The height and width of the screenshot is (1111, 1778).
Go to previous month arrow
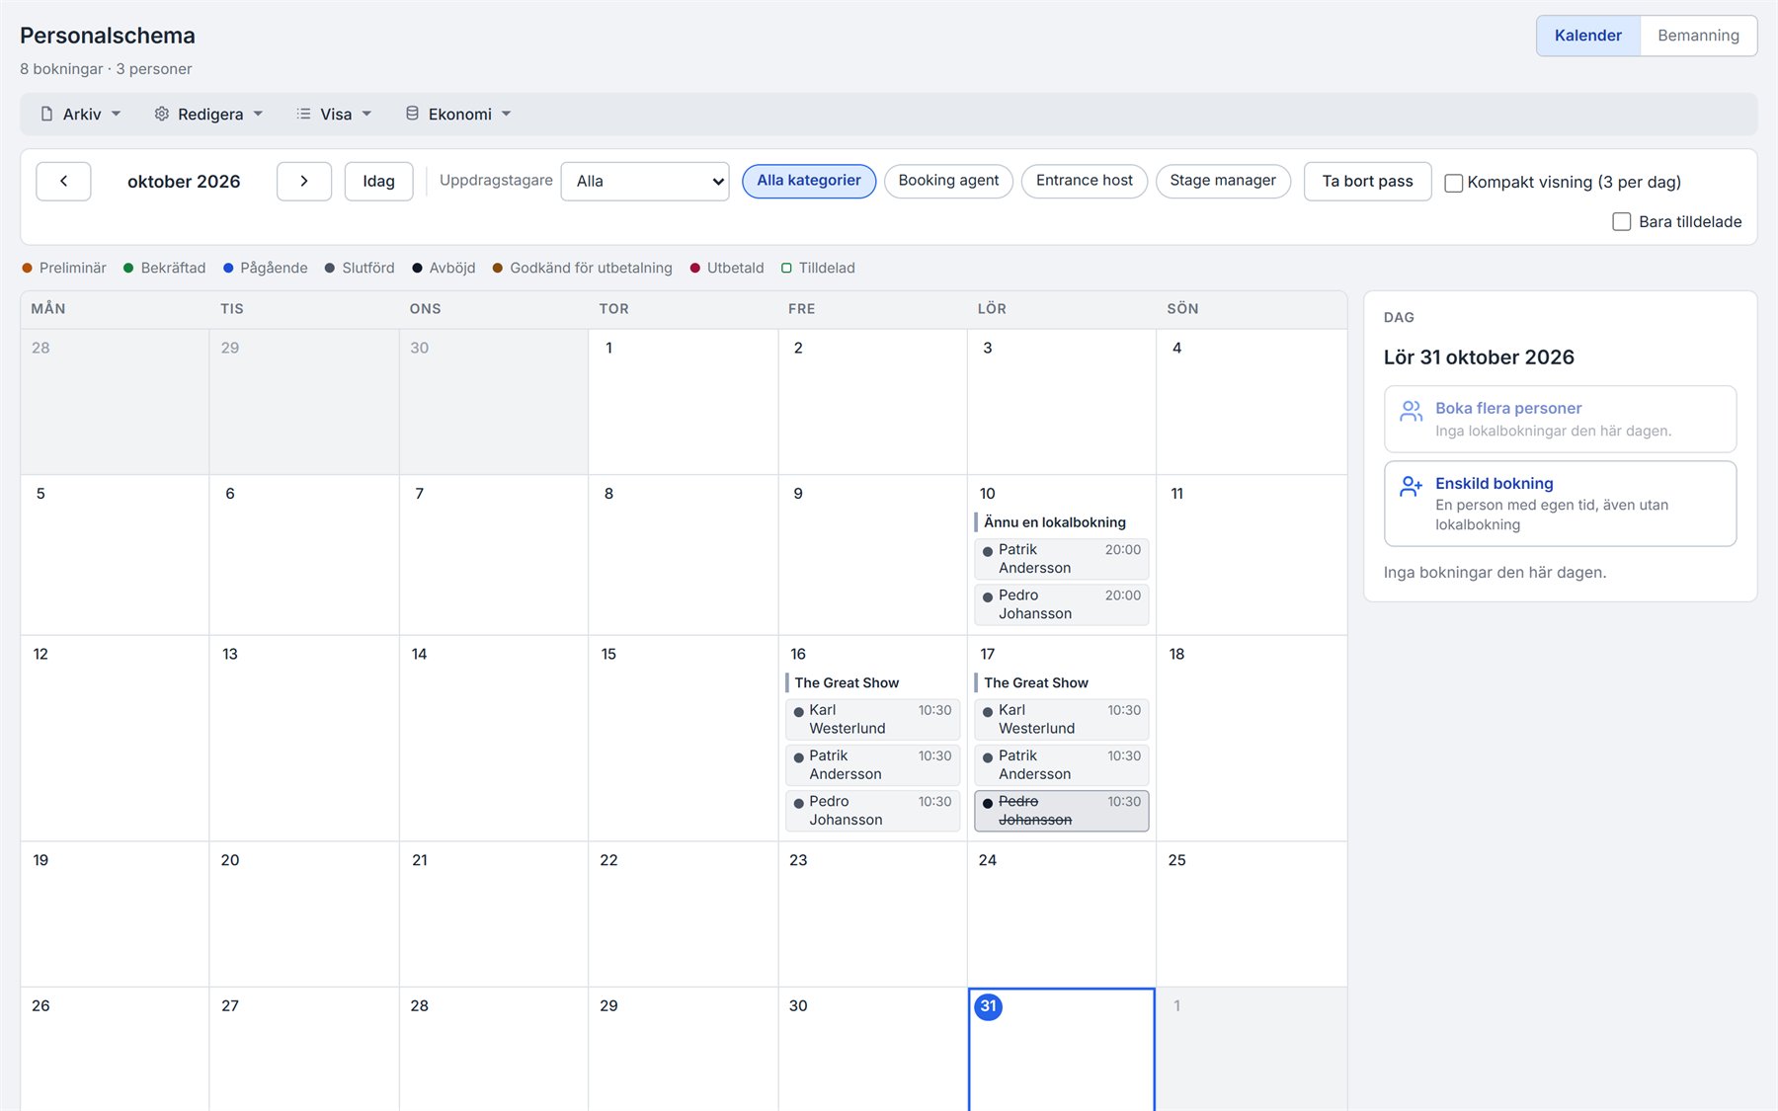(63, 182)
